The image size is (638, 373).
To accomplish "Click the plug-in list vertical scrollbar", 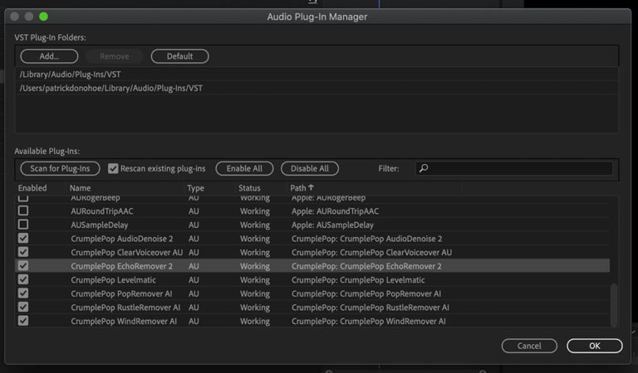I will click(x=614, y=304).
